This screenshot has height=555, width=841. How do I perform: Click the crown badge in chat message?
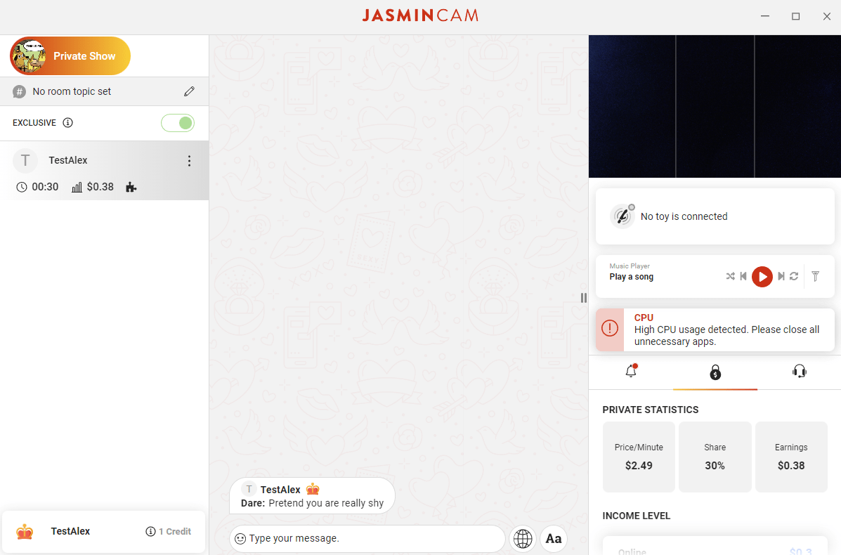pyautogui.click(x=313, y=490)
